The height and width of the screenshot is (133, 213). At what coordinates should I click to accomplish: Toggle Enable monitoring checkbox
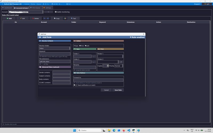(56, 12)
